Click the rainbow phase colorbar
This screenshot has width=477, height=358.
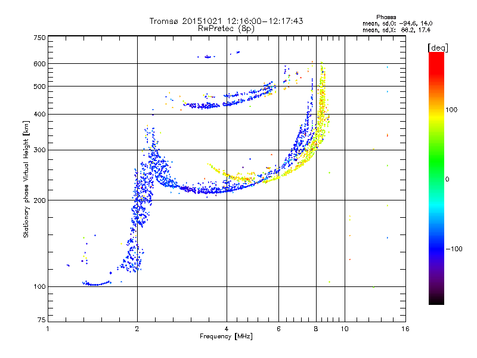(436, 178)
